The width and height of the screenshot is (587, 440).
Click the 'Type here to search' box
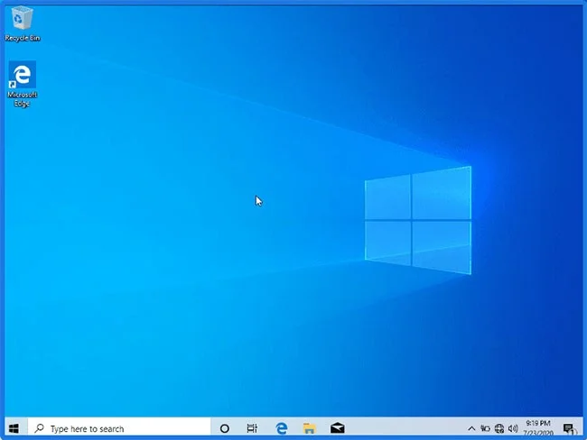[119, 428]
